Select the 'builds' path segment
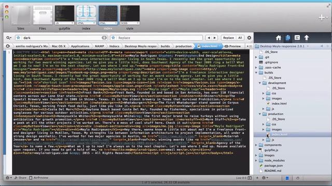The height and width of the screenshot is (186, 332). tap(165, 46)
